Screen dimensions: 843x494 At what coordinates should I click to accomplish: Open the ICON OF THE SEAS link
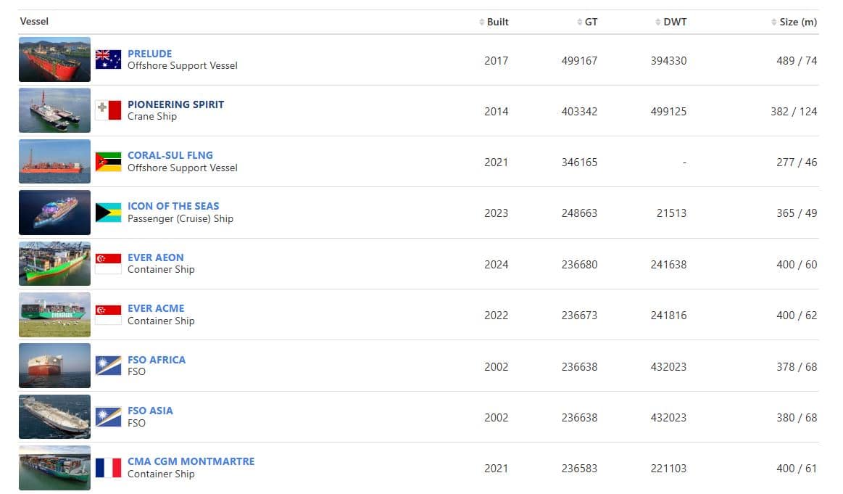[x=173, y=206]
